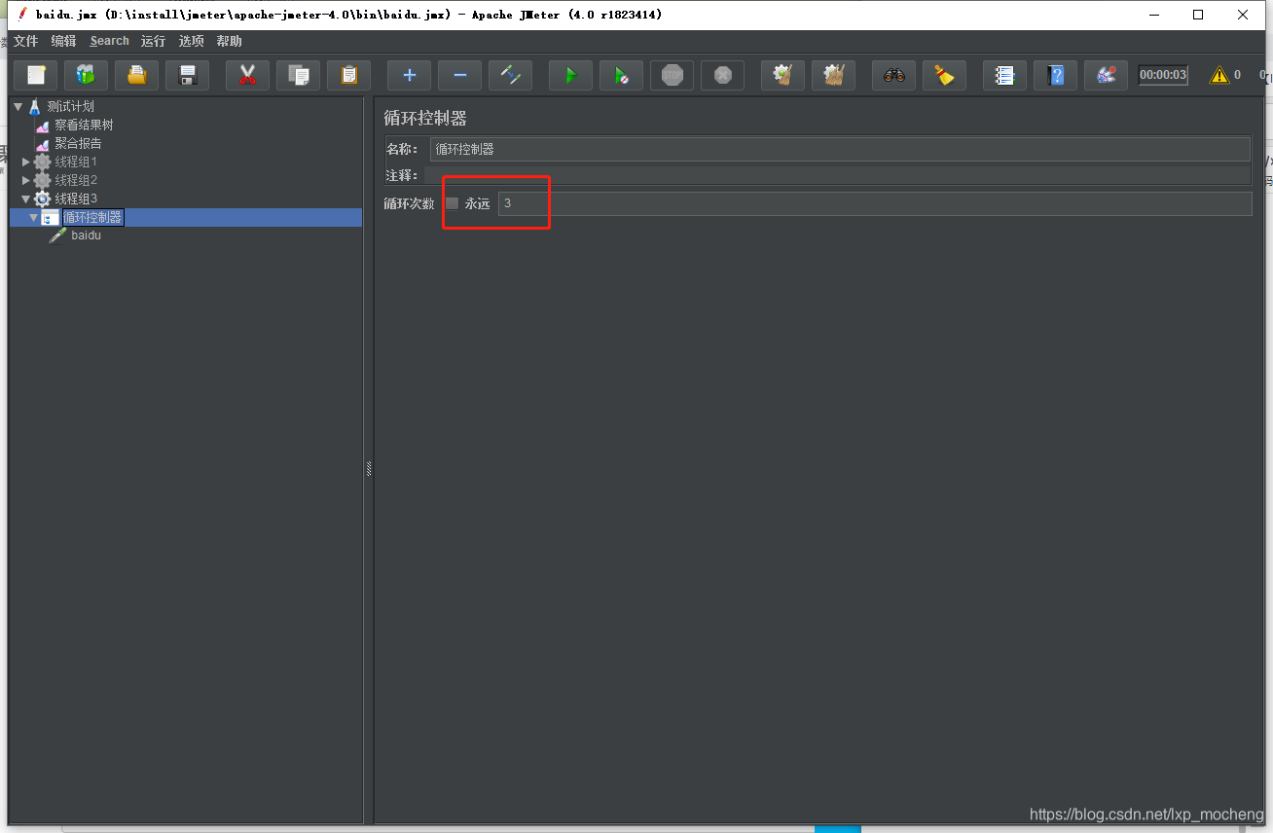Screen dimensions: 1273x833
Task: Click the New test plan icon
Action: [36, 75]
